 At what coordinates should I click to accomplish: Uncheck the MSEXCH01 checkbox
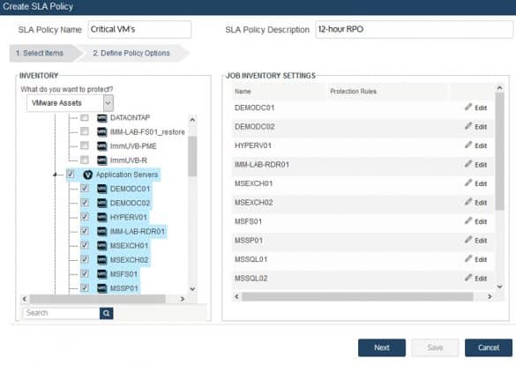(x=85, y=245)
